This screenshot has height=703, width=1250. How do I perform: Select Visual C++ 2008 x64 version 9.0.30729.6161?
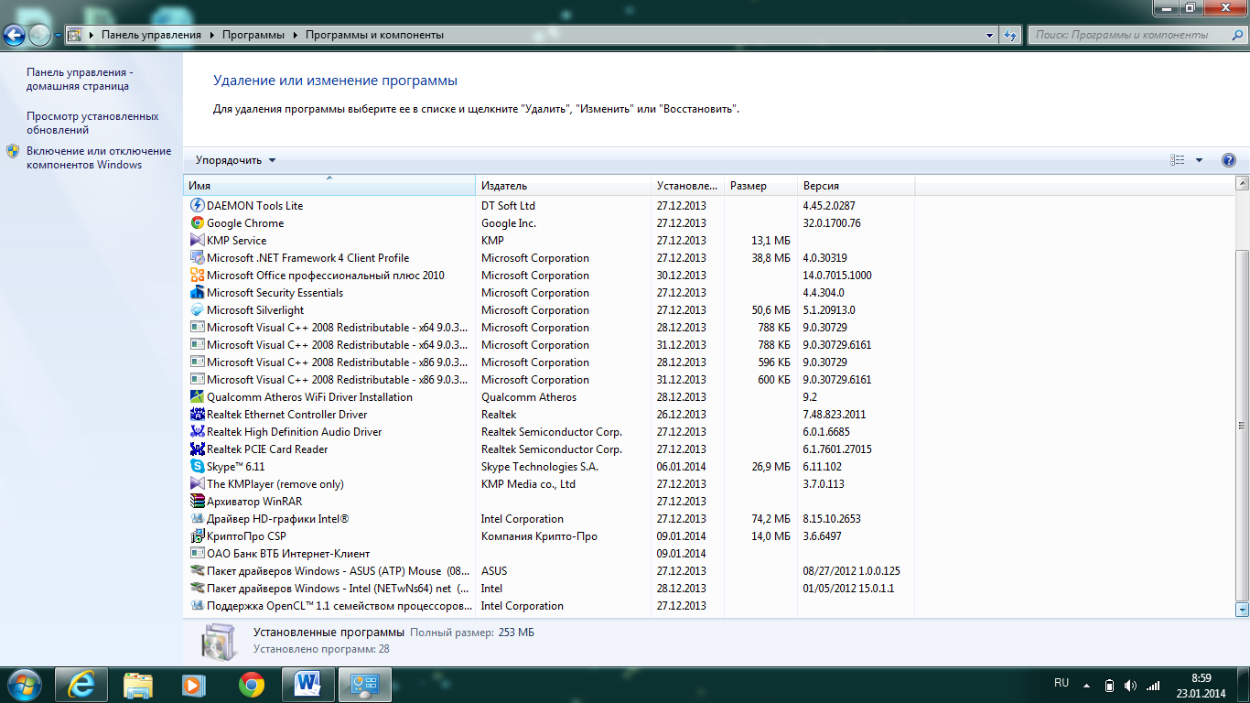pyautogui.click(x=549, y=345)
